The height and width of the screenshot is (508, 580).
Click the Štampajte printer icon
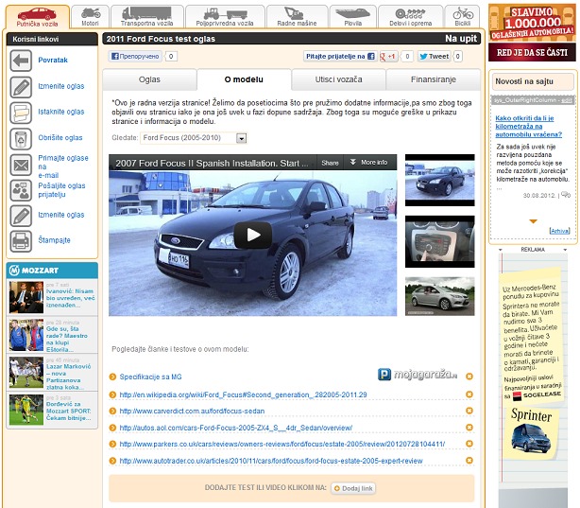point(21,241)
